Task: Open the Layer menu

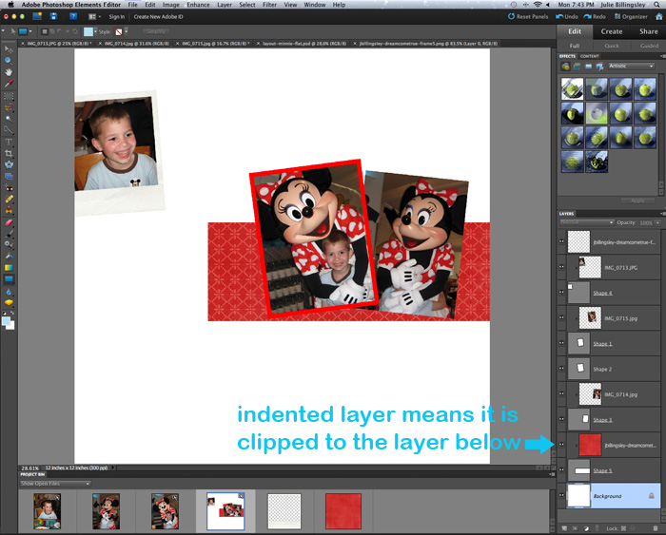Action: point(225,5)
